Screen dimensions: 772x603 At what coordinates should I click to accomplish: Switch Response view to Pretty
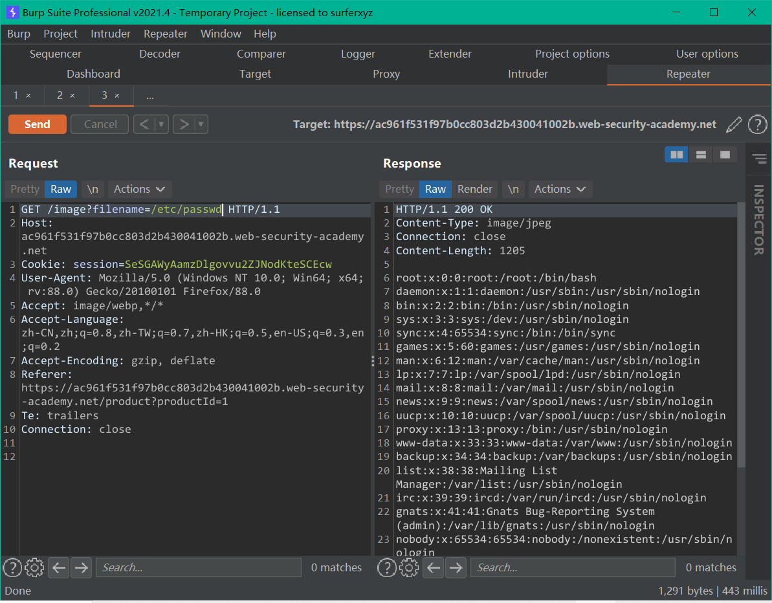(399, 189)
